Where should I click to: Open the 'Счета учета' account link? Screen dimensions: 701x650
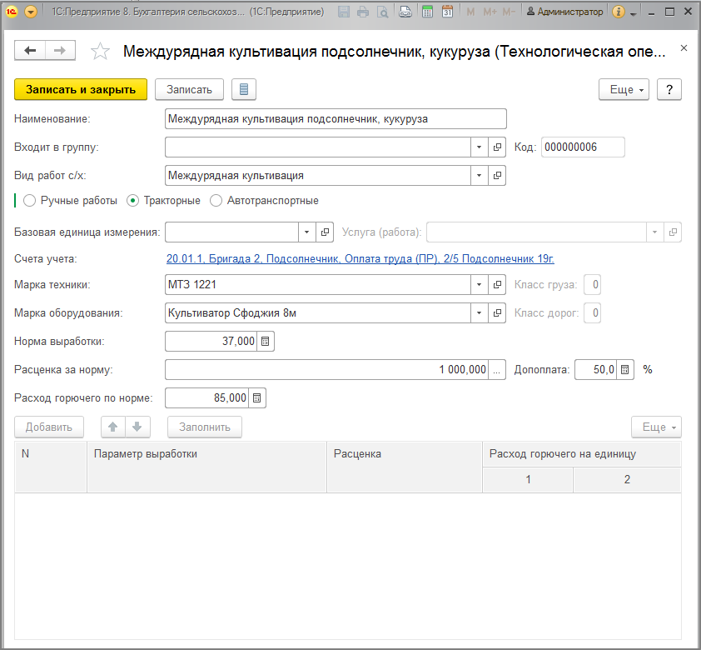(x=360, y=258)
